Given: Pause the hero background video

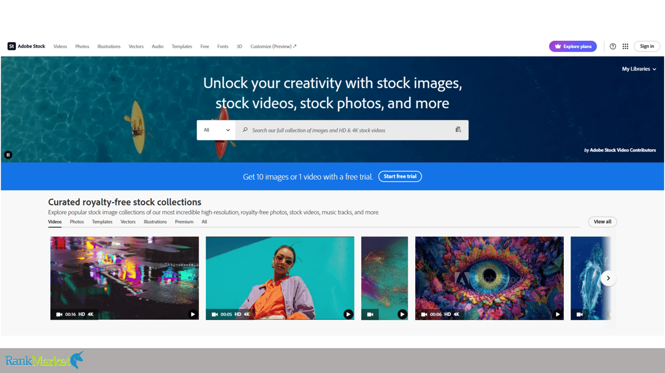Looking at the screenshot, I should 8,155.
